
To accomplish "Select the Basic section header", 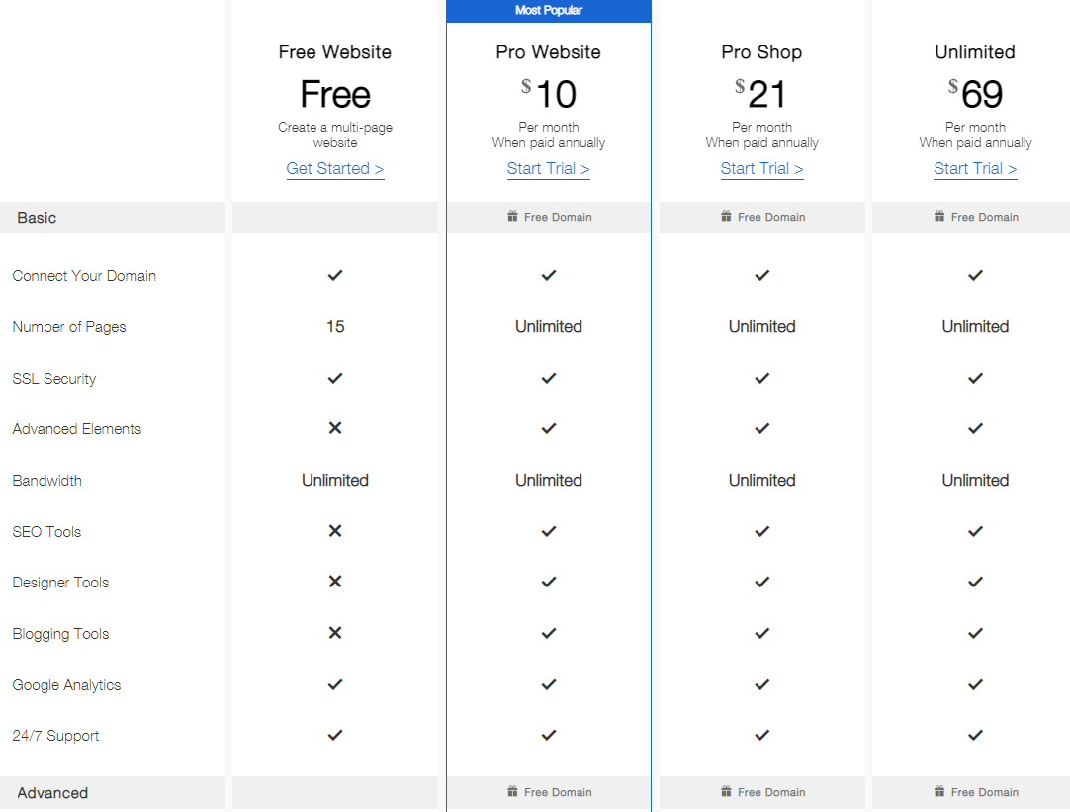I will tap(113, 218).
